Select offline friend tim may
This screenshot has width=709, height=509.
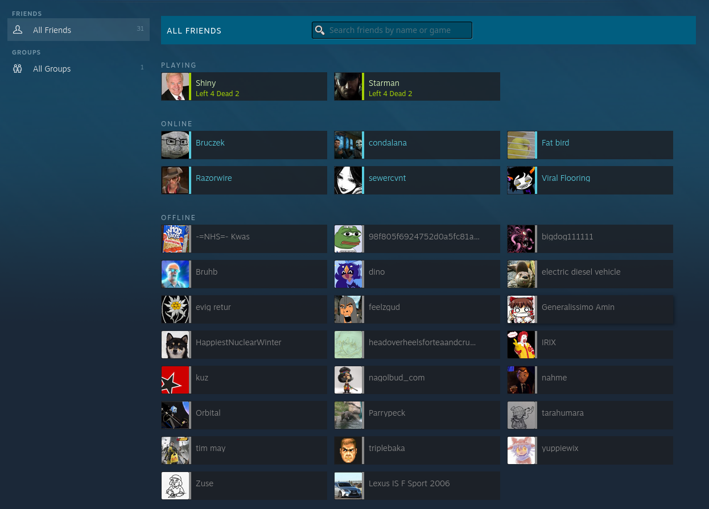(x=244, y=450)
